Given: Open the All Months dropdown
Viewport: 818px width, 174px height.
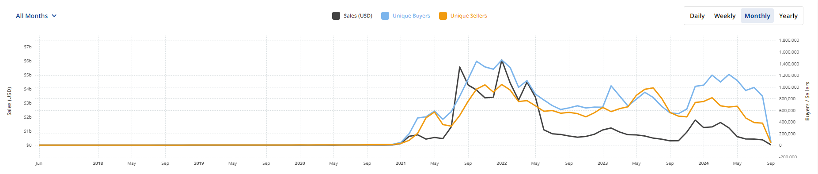Looking at the screenshot, I should coord(36,16).
